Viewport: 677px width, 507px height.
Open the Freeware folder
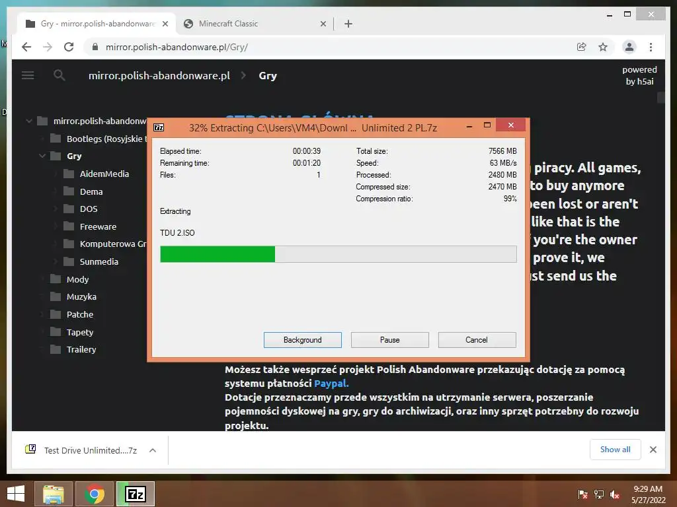pyautogui.click(x=98, y=226)
